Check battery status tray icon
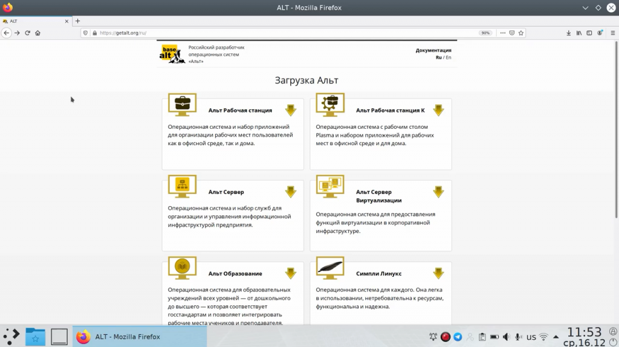Image resolution: width=619 pixels, height=347 pixels. click(494, 337)
